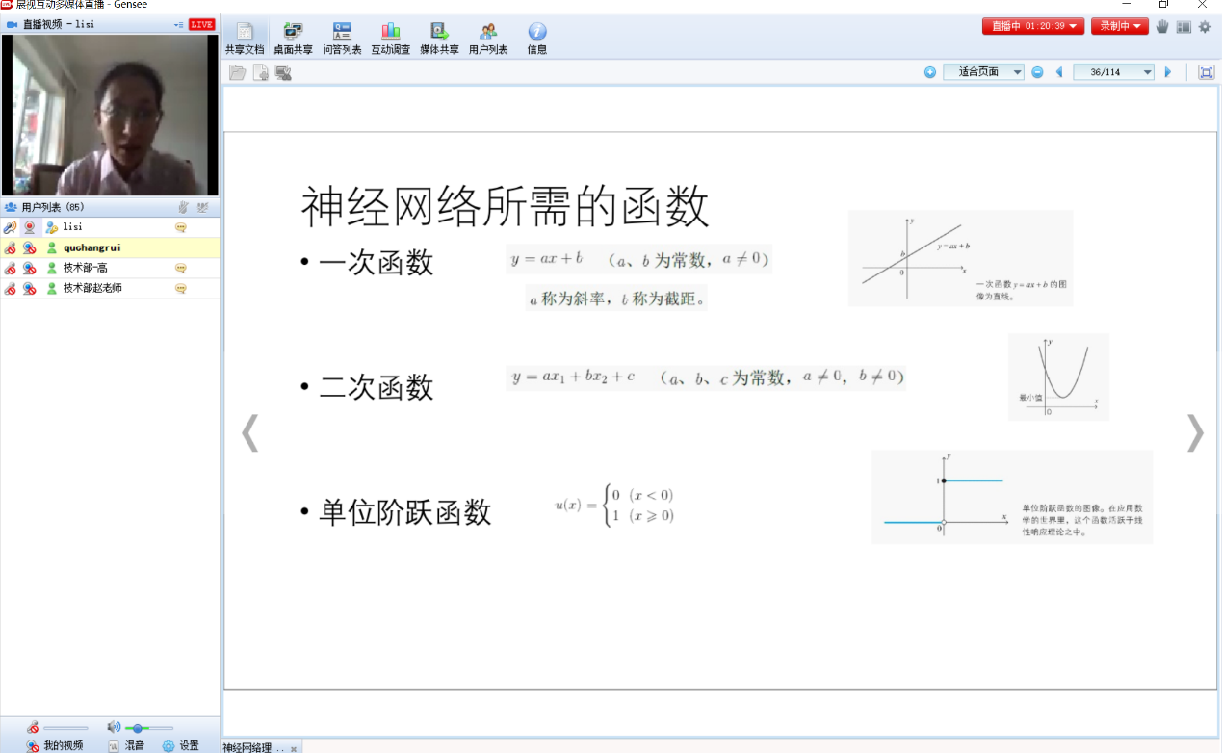Screen dimensions: 1222x753
Task: Go to next slide using large right chevron
Action: pos(1195,432)
